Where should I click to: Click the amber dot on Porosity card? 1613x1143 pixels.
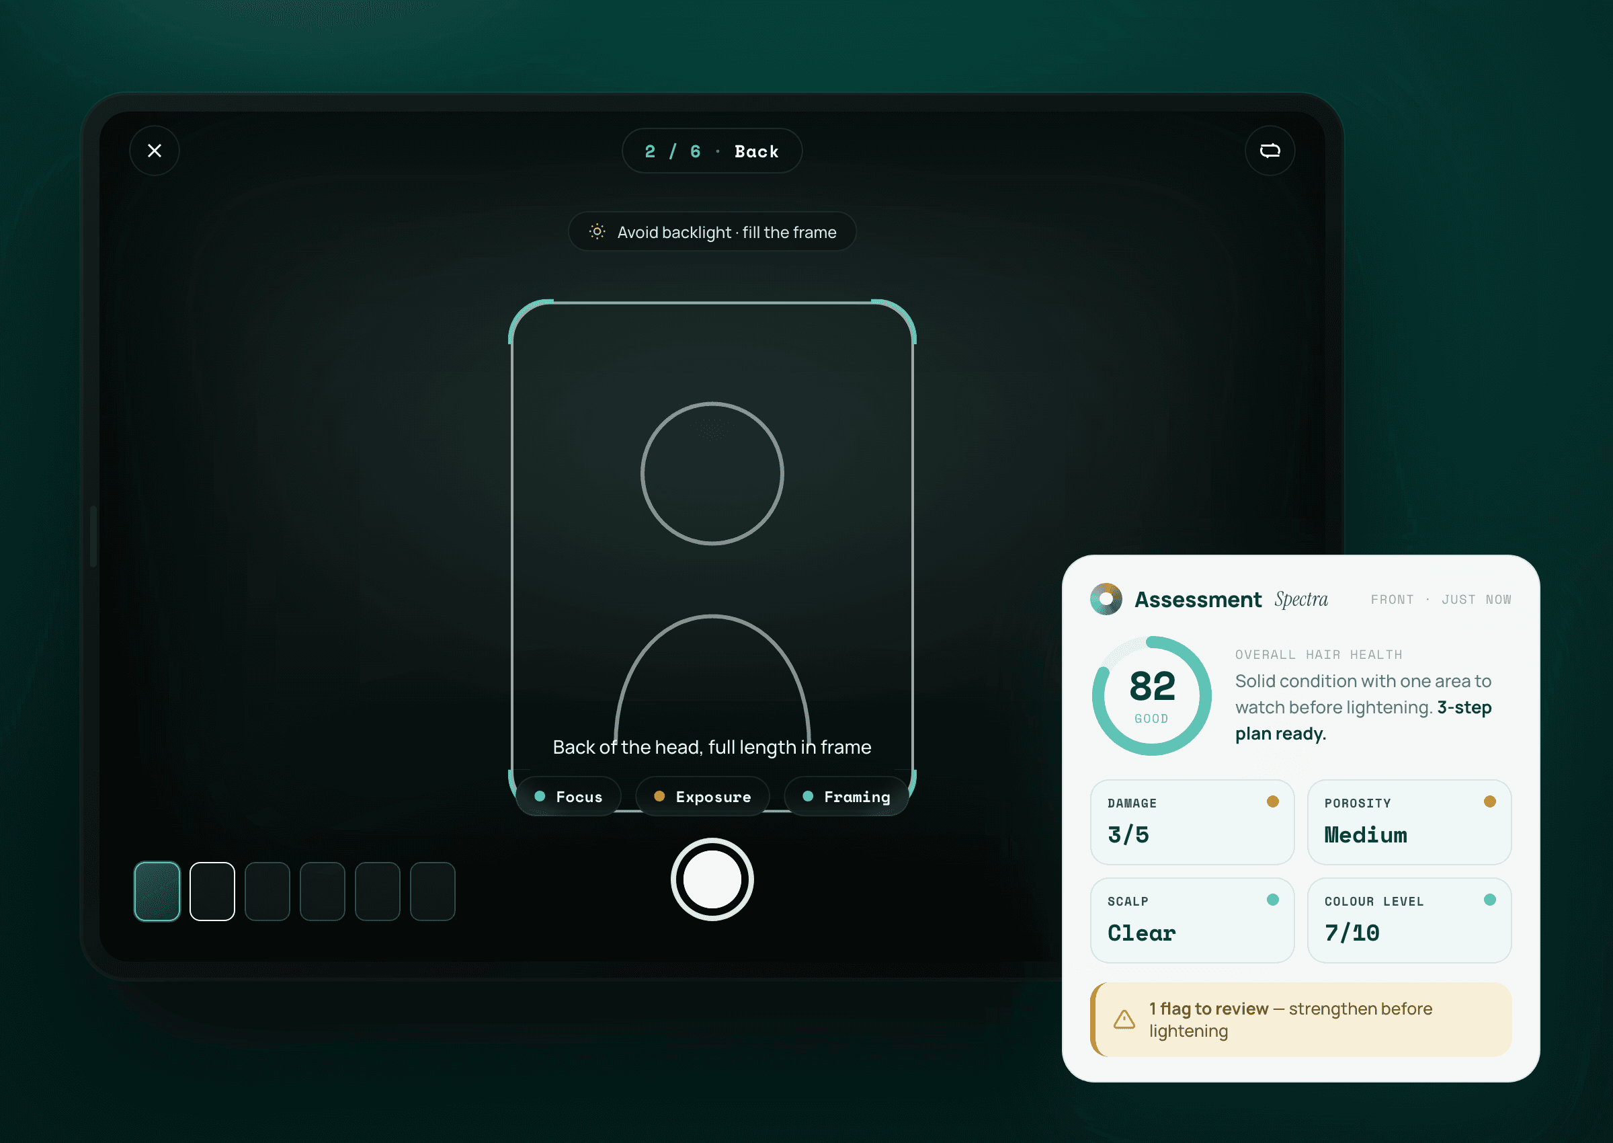pos(1489,801)
